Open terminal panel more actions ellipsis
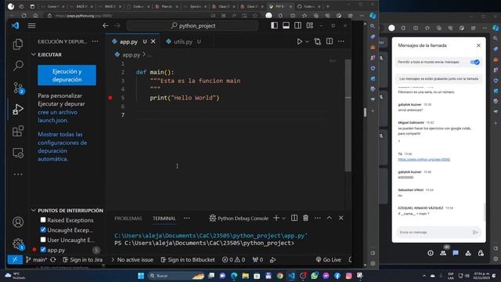Image resolution: width=501 pixels, height=282 pixels. point(317,218)
